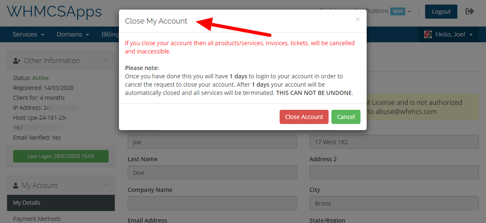Select My Details in the sidebar
486x223 pixels.
click(61, 203)
